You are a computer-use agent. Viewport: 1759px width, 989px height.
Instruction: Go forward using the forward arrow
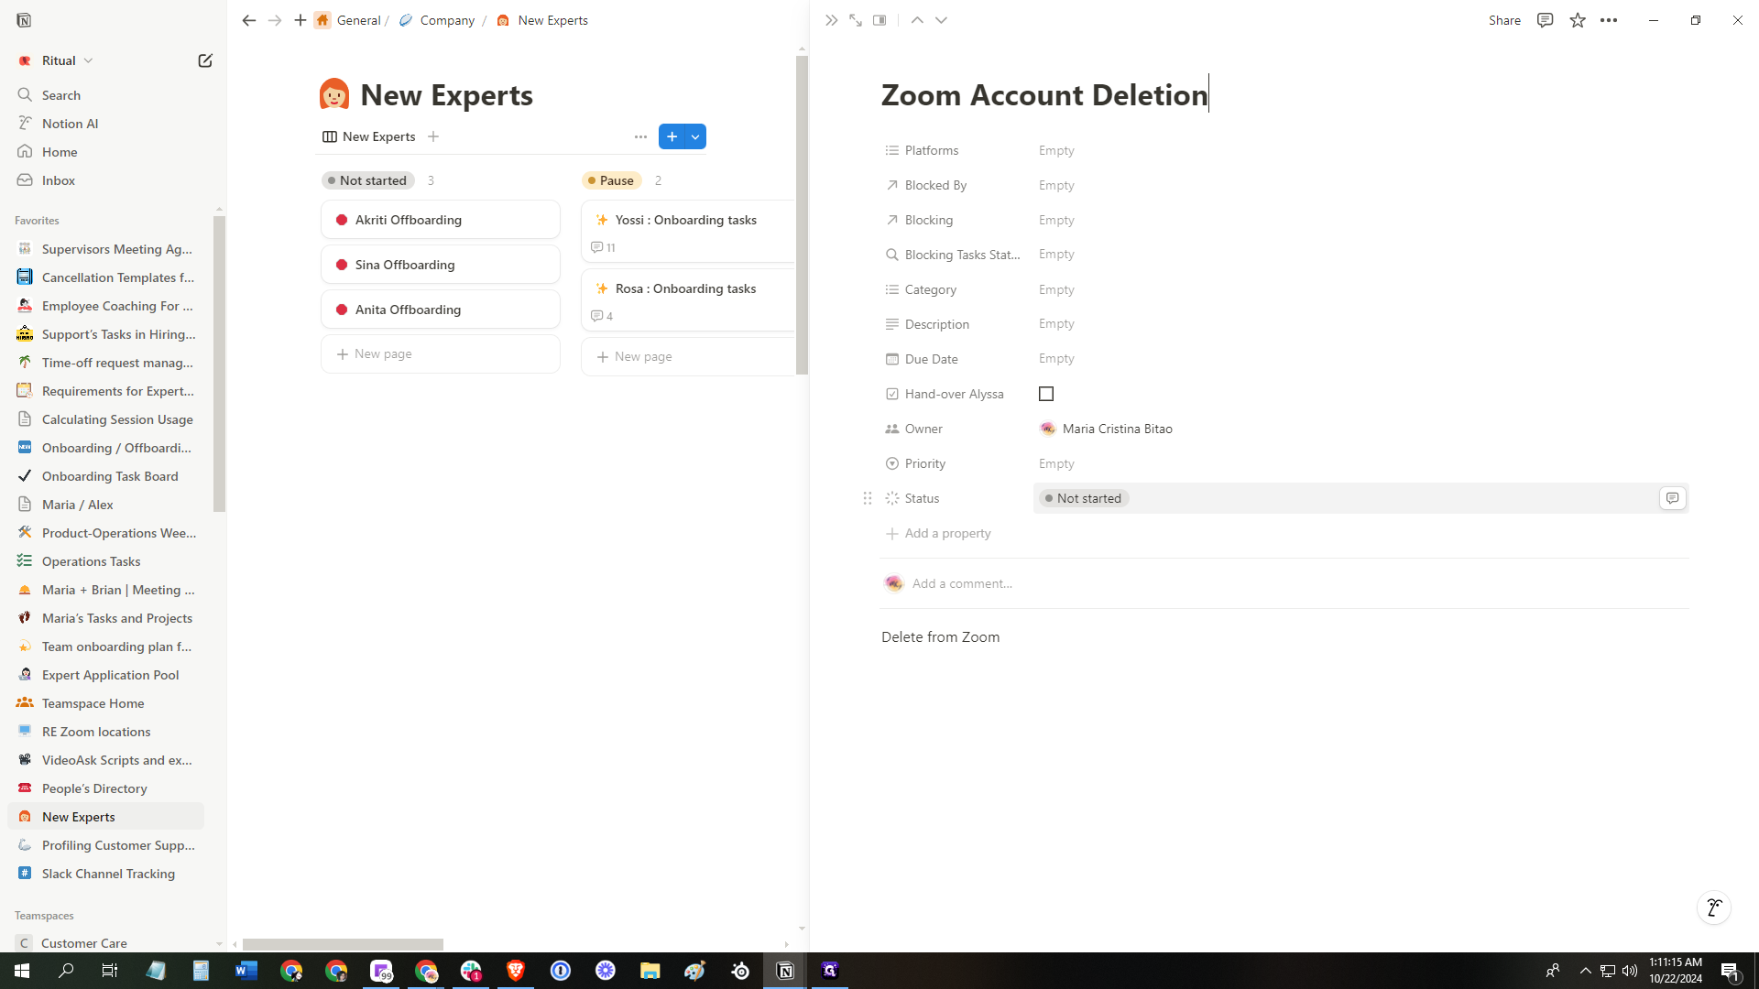tap(275, 20)
